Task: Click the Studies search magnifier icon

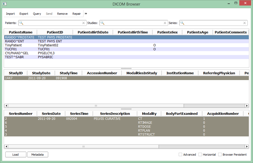Action: pyautogui.click(x=103, y=23)
